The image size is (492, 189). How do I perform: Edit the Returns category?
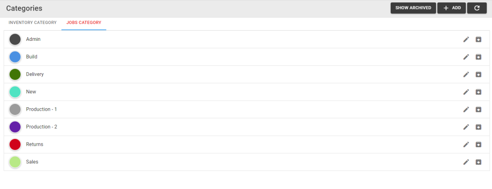pyautogui.click(x=466, y=144)
